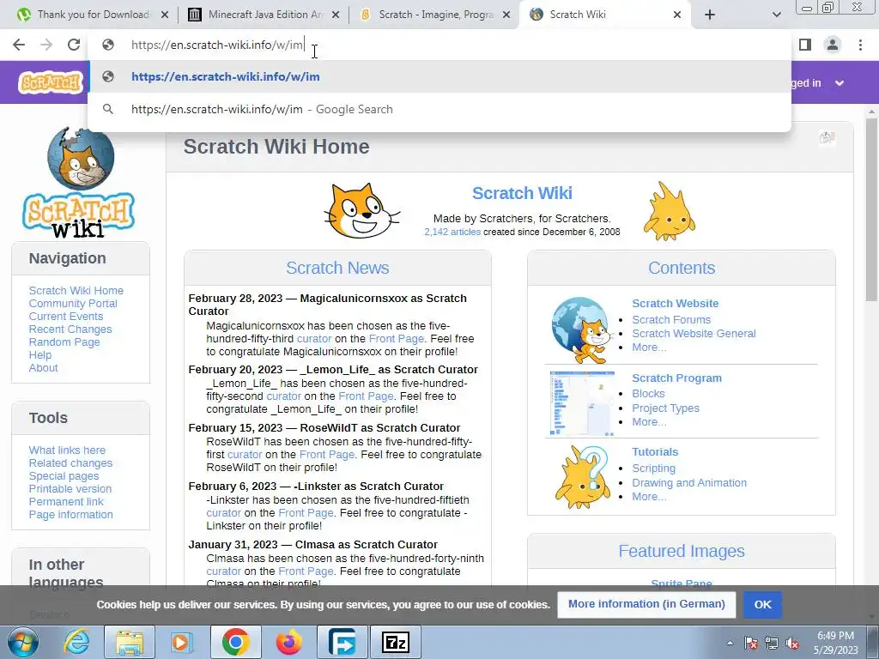879x659 pixels.
Task: Go to a Random Page
Action: (64, 342)
